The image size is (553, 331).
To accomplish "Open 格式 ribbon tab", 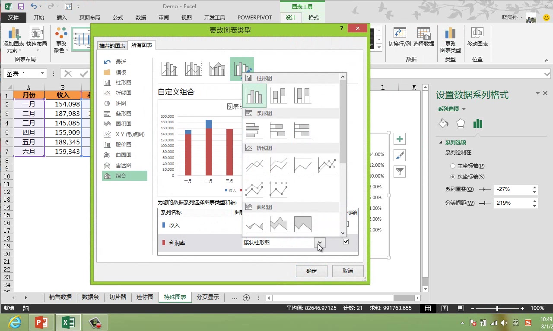I will coord(314,18).
